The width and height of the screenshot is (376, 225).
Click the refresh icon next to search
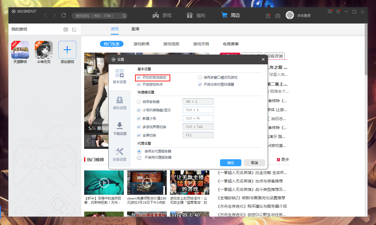pos(63,15)
